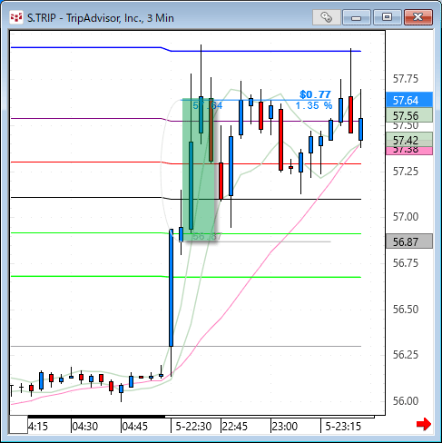
Task: Minimize the S.TRIP chart window
Action: [357, 17]
